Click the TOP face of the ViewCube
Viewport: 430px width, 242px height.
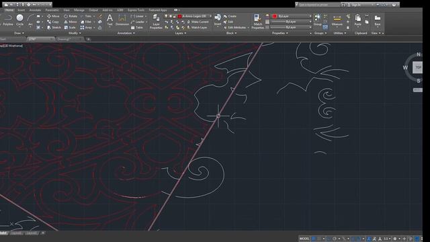[418, 67]
